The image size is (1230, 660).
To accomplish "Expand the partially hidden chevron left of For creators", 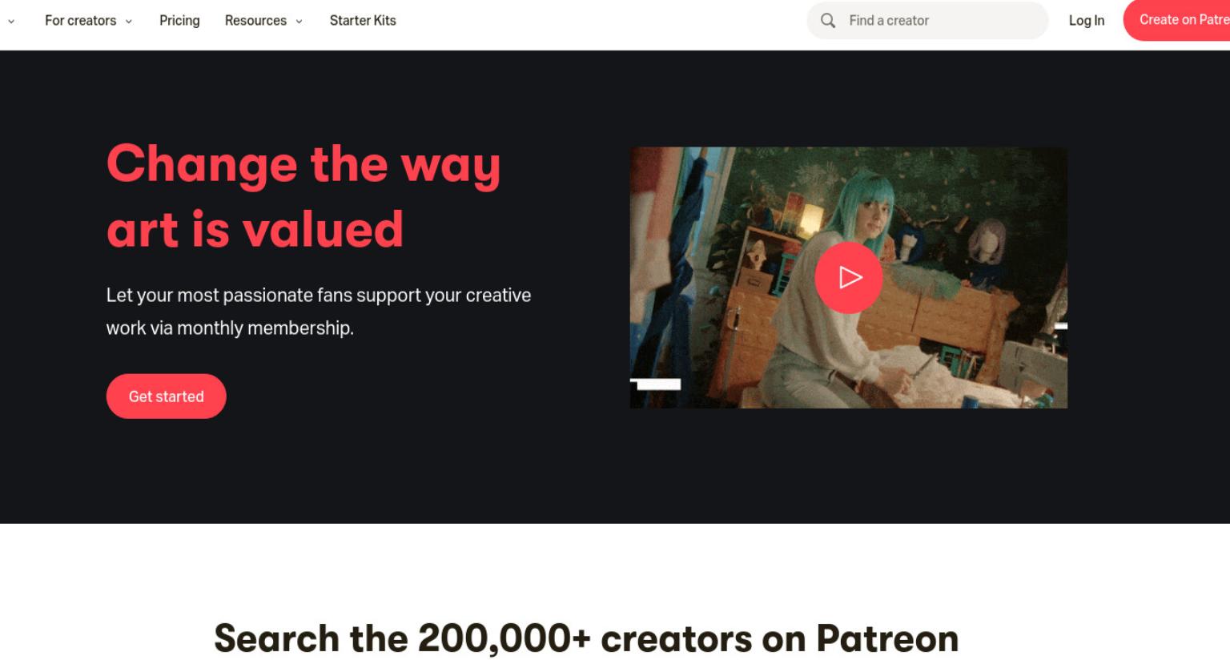I will pyautogui.click(x=11, y=22).
